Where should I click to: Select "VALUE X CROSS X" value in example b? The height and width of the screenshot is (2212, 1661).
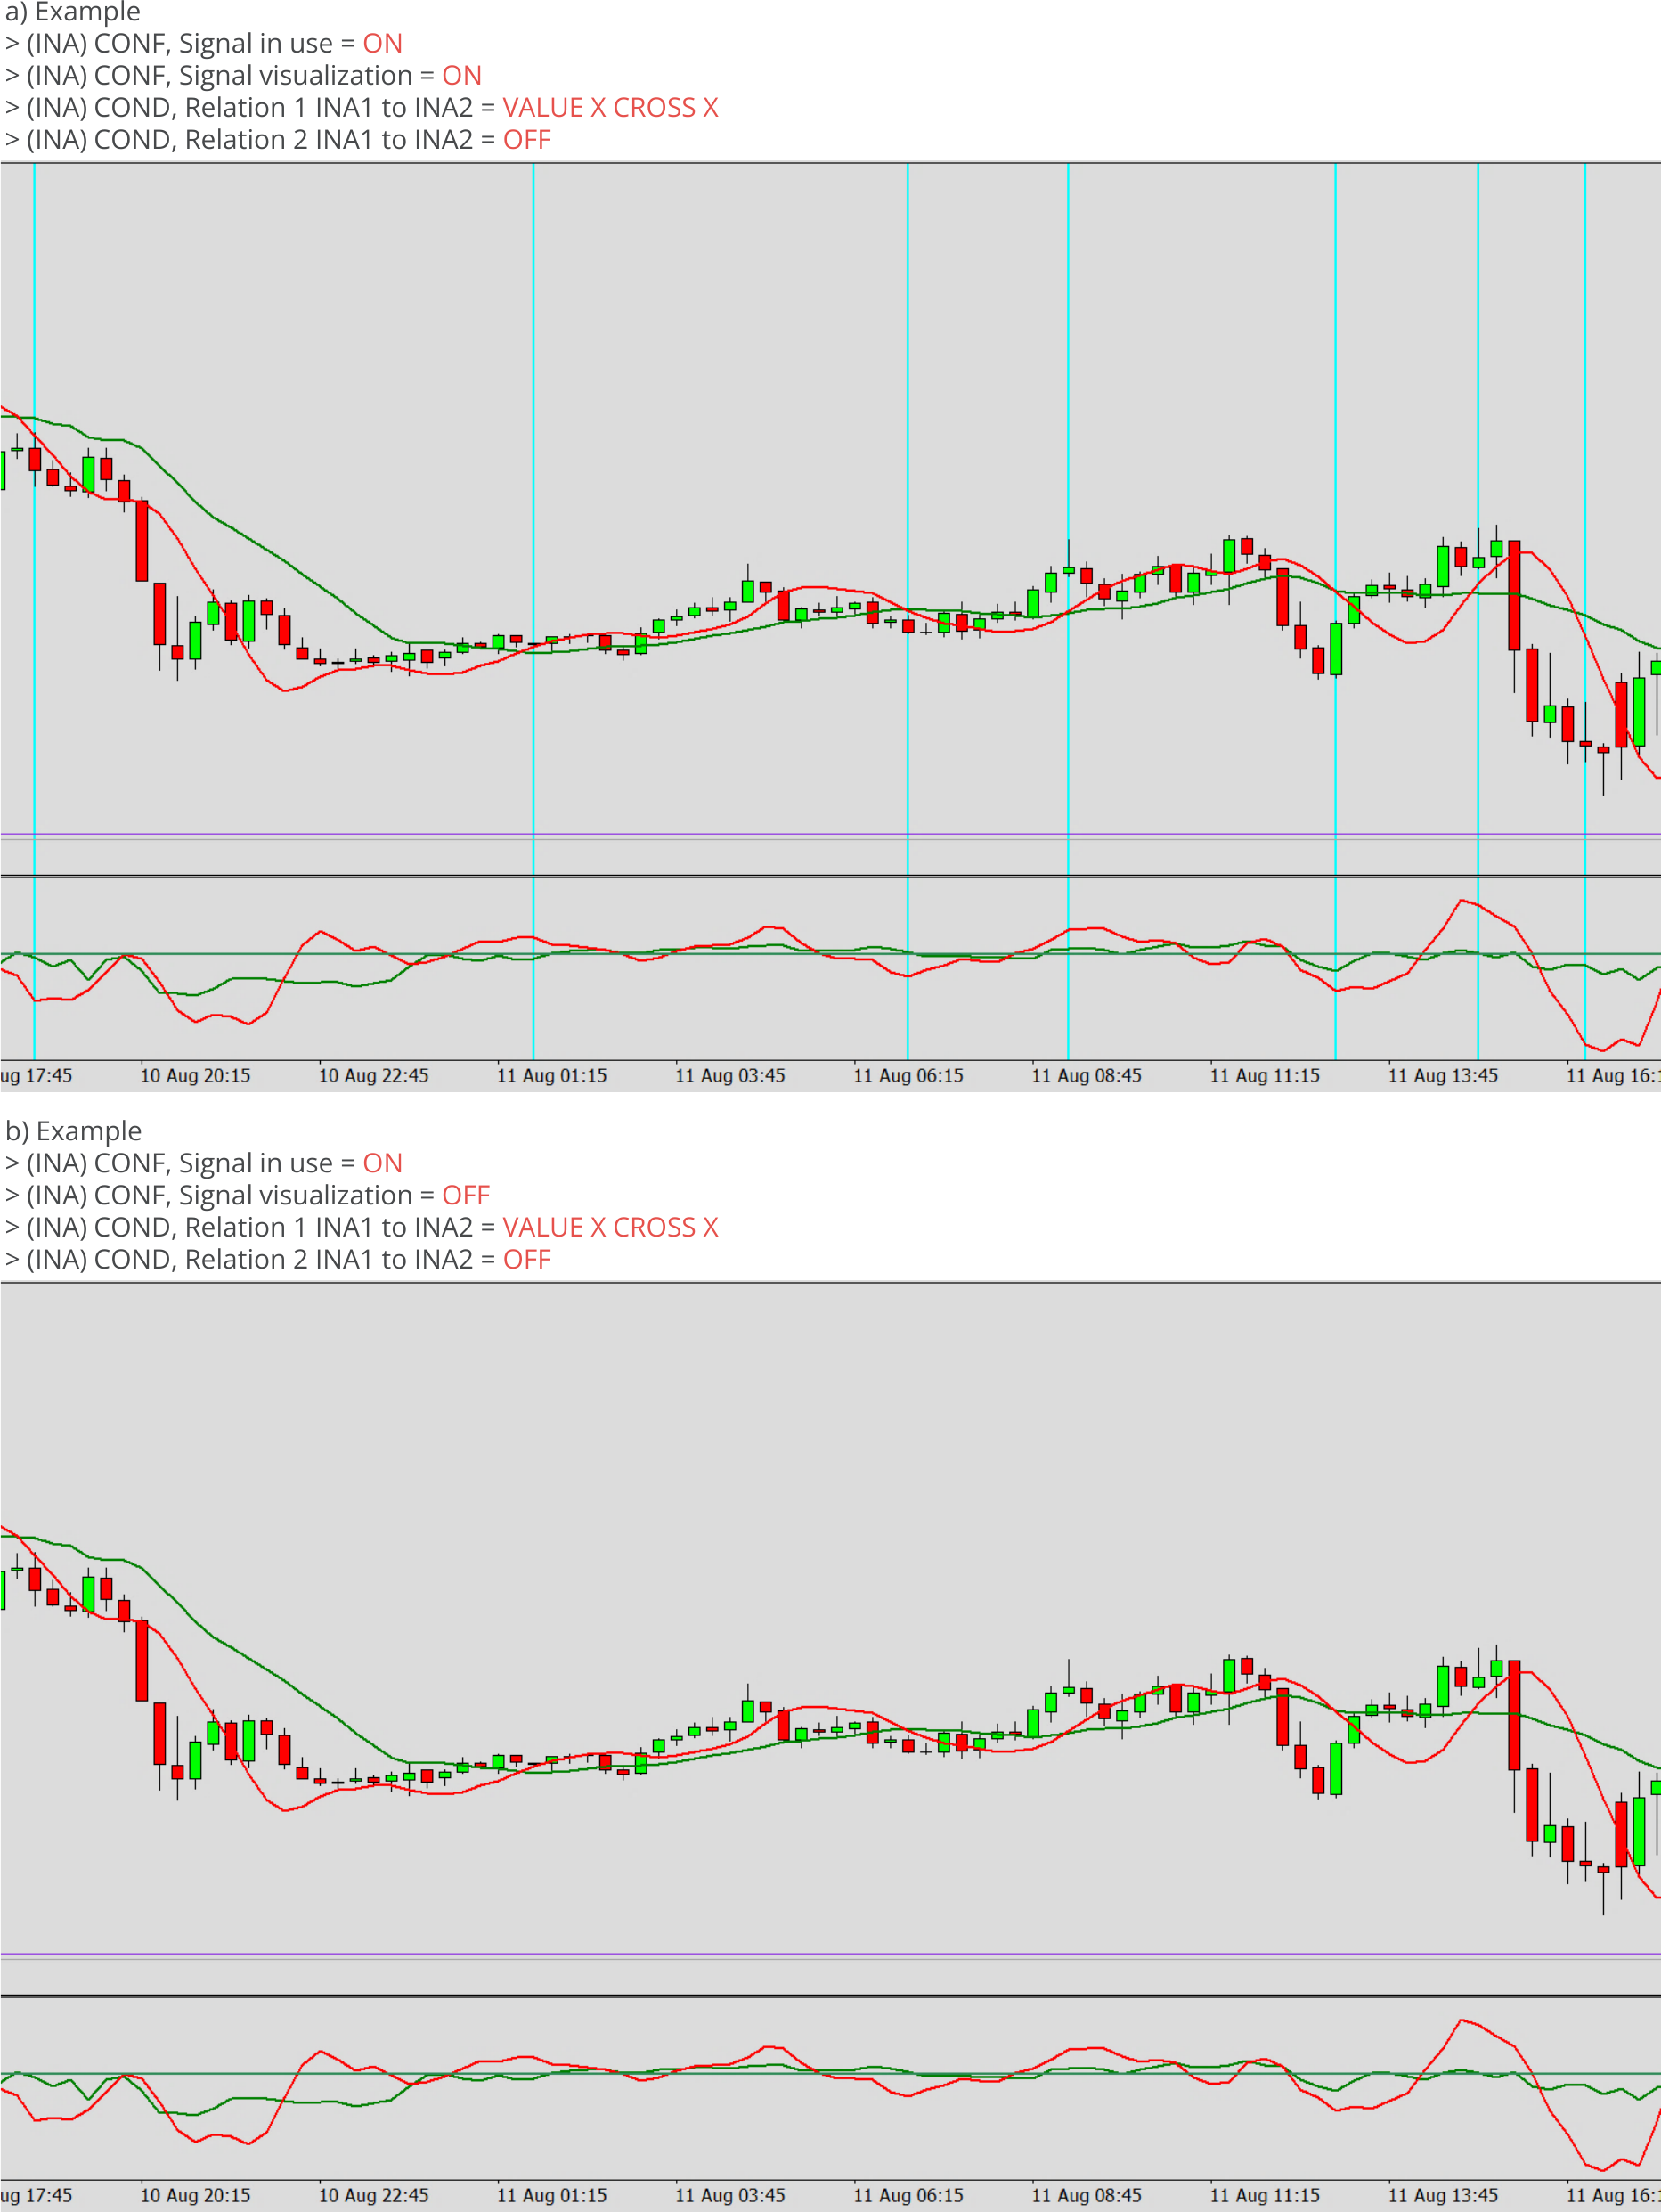pyautogui.click(x=610, y=1227)
